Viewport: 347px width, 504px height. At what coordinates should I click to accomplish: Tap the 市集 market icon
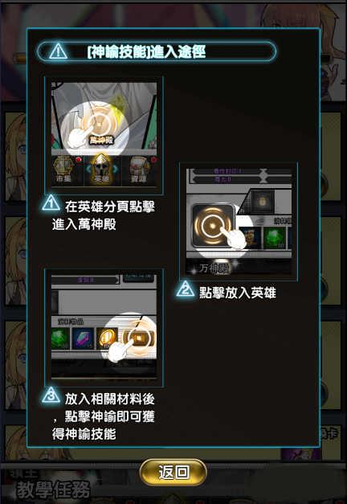pos(63,170)
